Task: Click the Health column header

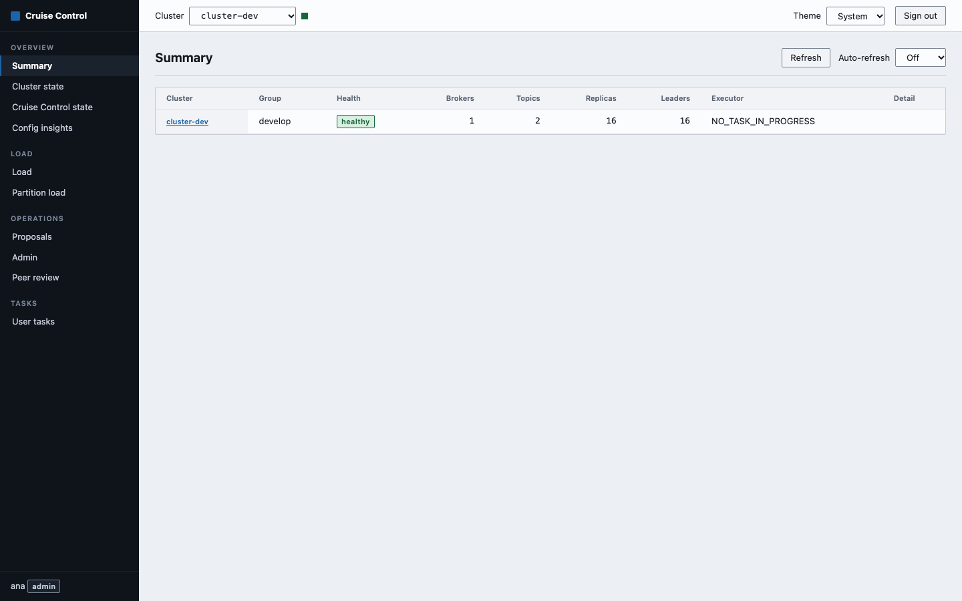Action: click(x=349, y=98)
